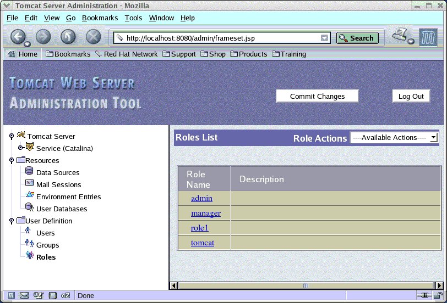The image size is (447, 303).
Task: Open Navigator from status bar icon
Action: tap(11, 296)
